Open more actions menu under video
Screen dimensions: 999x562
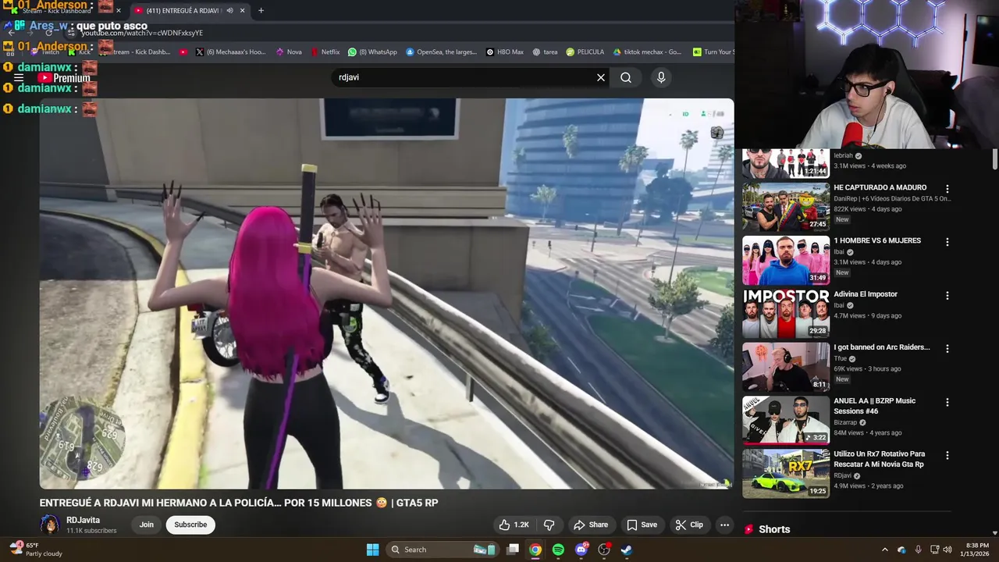coord(724,525)
